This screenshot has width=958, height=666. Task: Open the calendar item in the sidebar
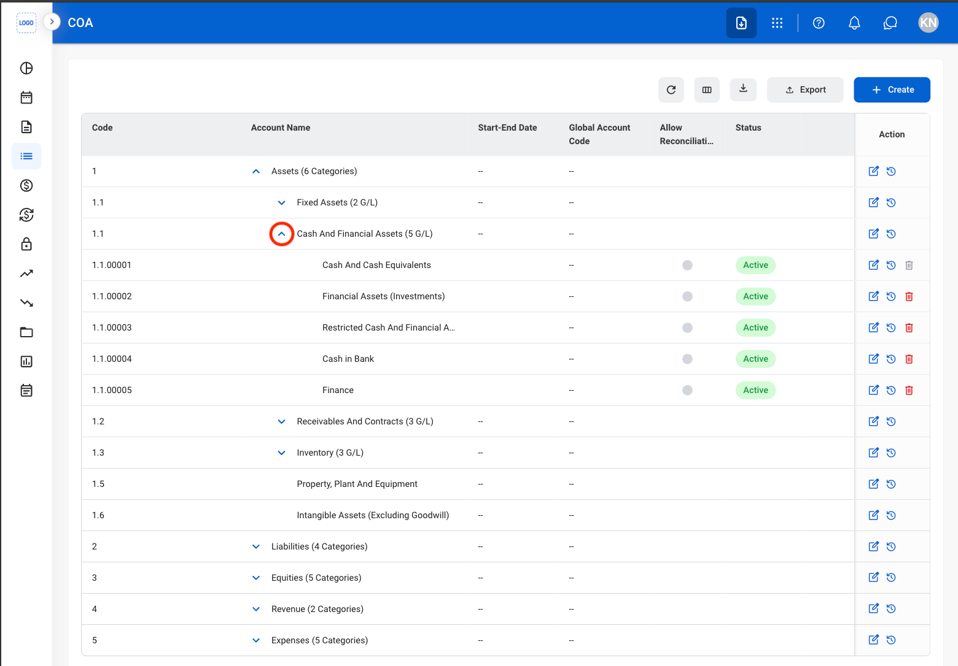[x=26, y=98]
